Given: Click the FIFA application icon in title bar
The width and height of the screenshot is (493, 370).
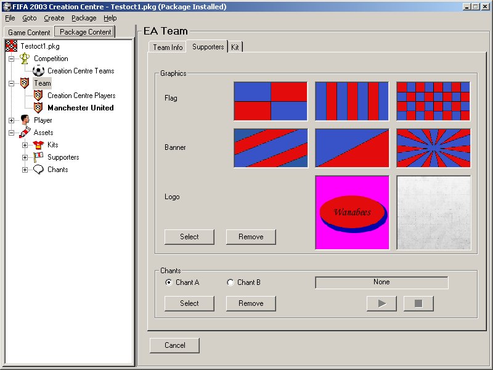Looking at the screenshot, I should click(7, 7).
